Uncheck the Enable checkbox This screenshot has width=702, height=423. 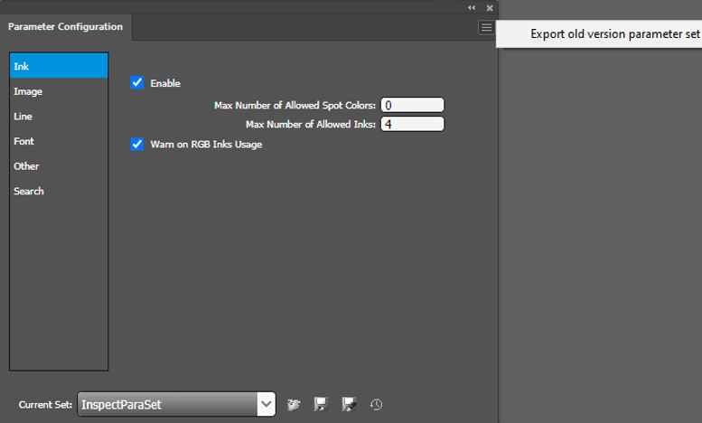pos(138,83)
